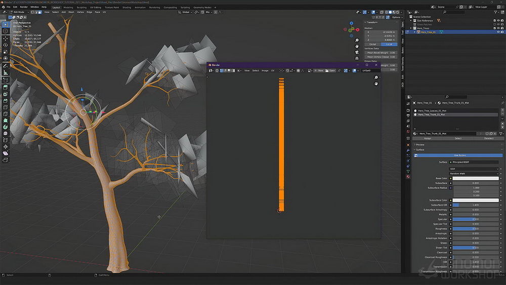
Task: Select the Measure tool in viewport toolbar
Action: point(6,72)
